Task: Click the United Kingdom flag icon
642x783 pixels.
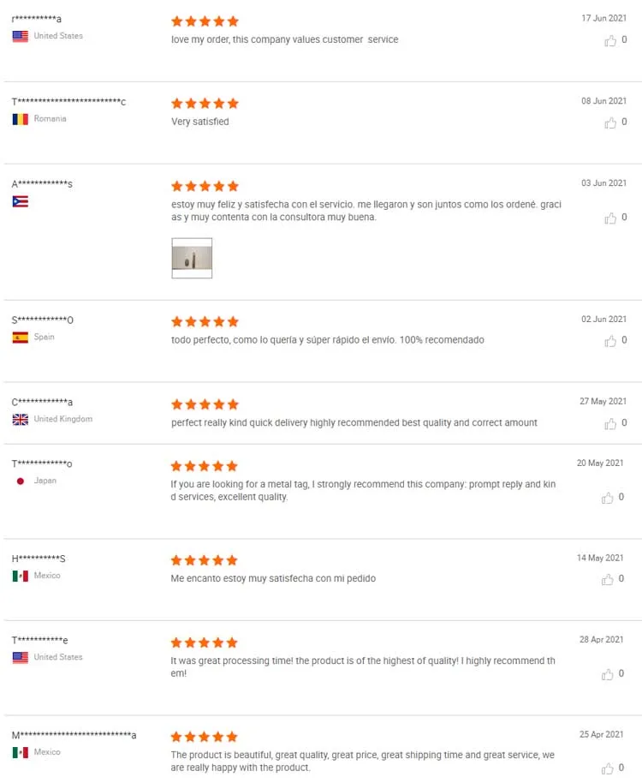Action: (x=21, y=420)
